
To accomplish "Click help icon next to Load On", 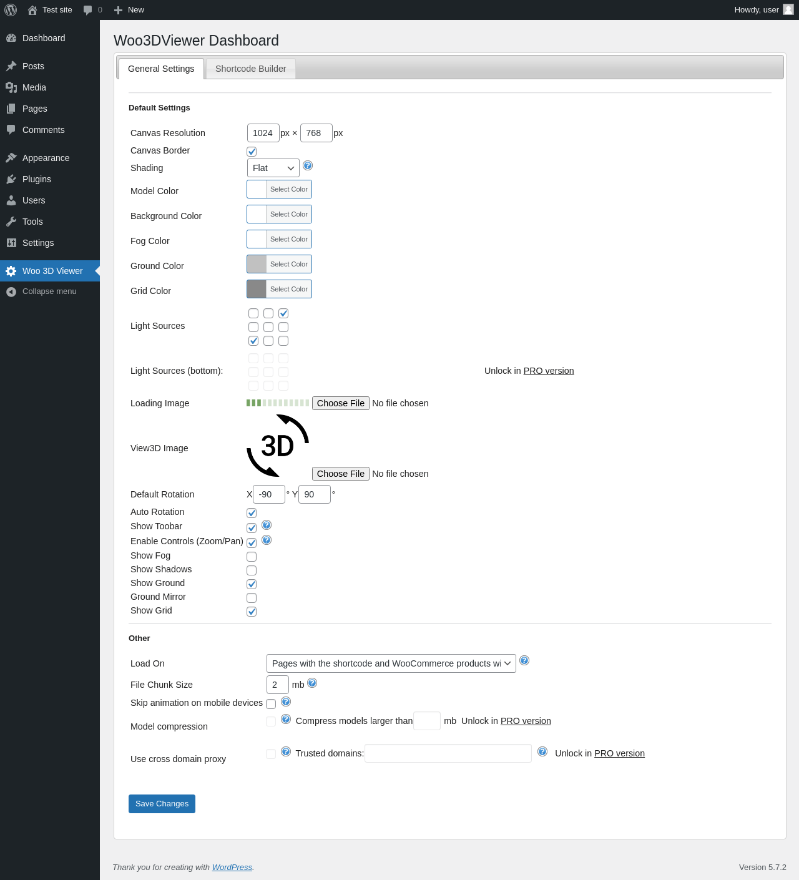I will 524,660.
